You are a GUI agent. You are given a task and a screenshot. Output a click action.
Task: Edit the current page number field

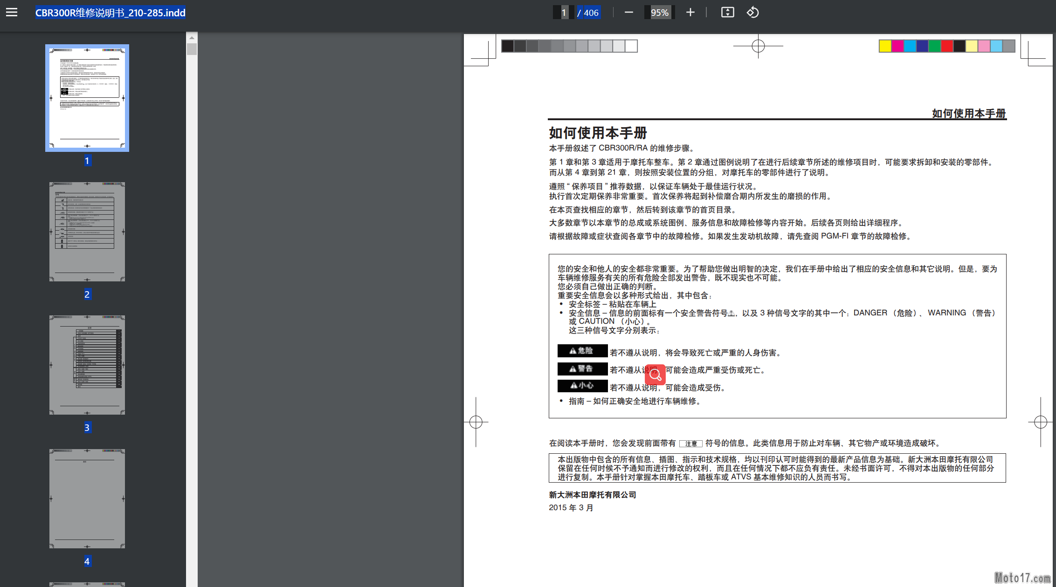click(564, 13)
